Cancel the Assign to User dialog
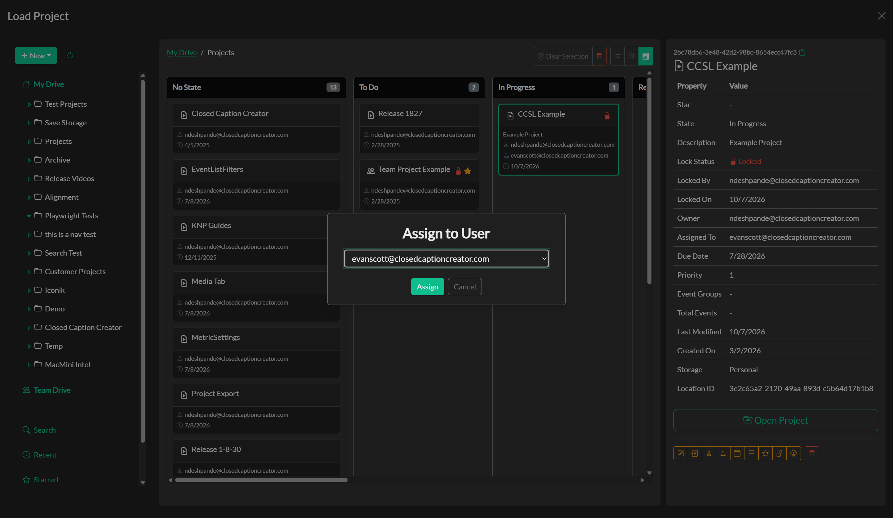Screen dimensions: 893x518 tap(464, 287)
